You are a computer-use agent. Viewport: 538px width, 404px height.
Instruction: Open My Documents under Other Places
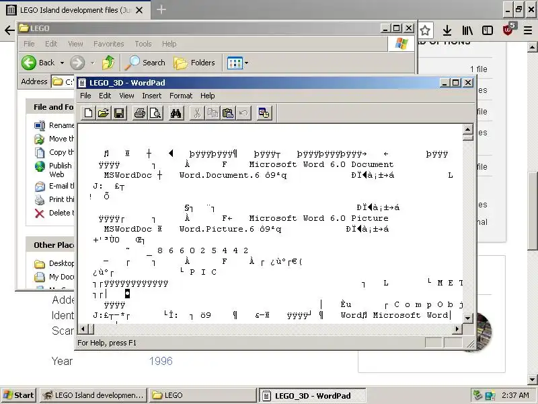pyautogui.click(x=54, y=277)
